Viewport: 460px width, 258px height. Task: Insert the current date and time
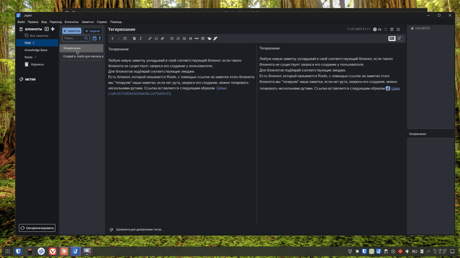[203, 38]
